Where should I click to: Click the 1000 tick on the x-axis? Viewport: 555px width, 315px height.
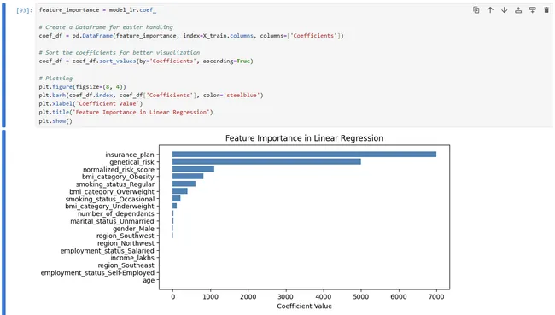pos(210,296)
